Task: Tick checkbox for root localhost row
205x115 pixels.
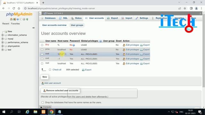Action: tap(42, 64)
